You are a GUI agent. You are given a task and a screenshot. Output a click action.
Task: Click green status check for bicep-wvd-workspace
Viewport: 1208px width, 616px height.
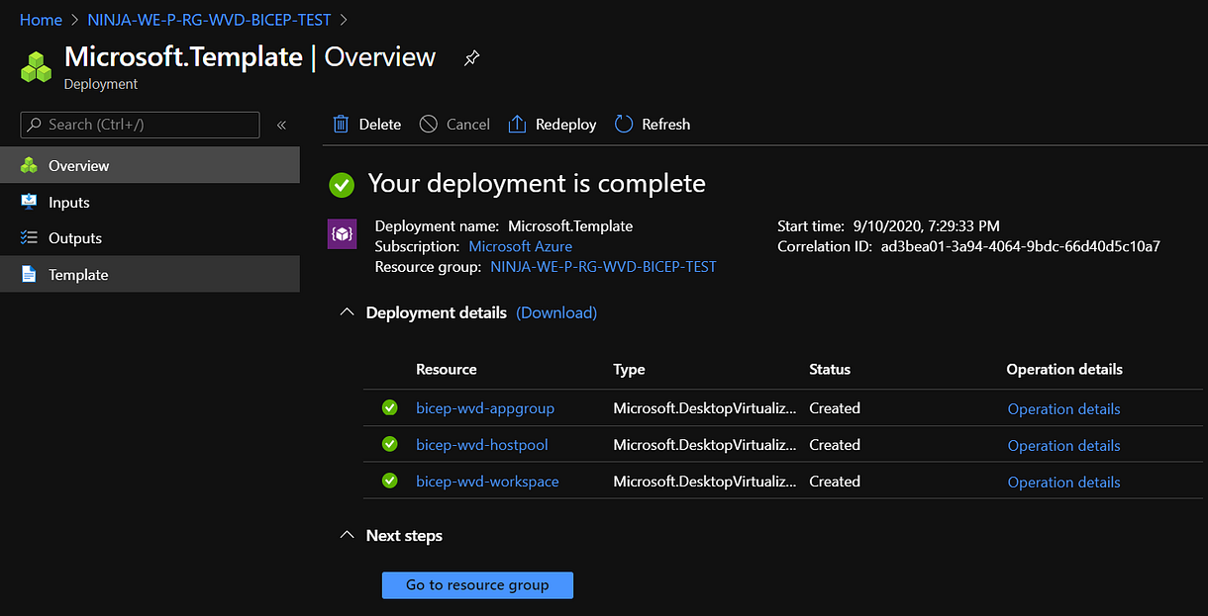[x=390, y=481]
